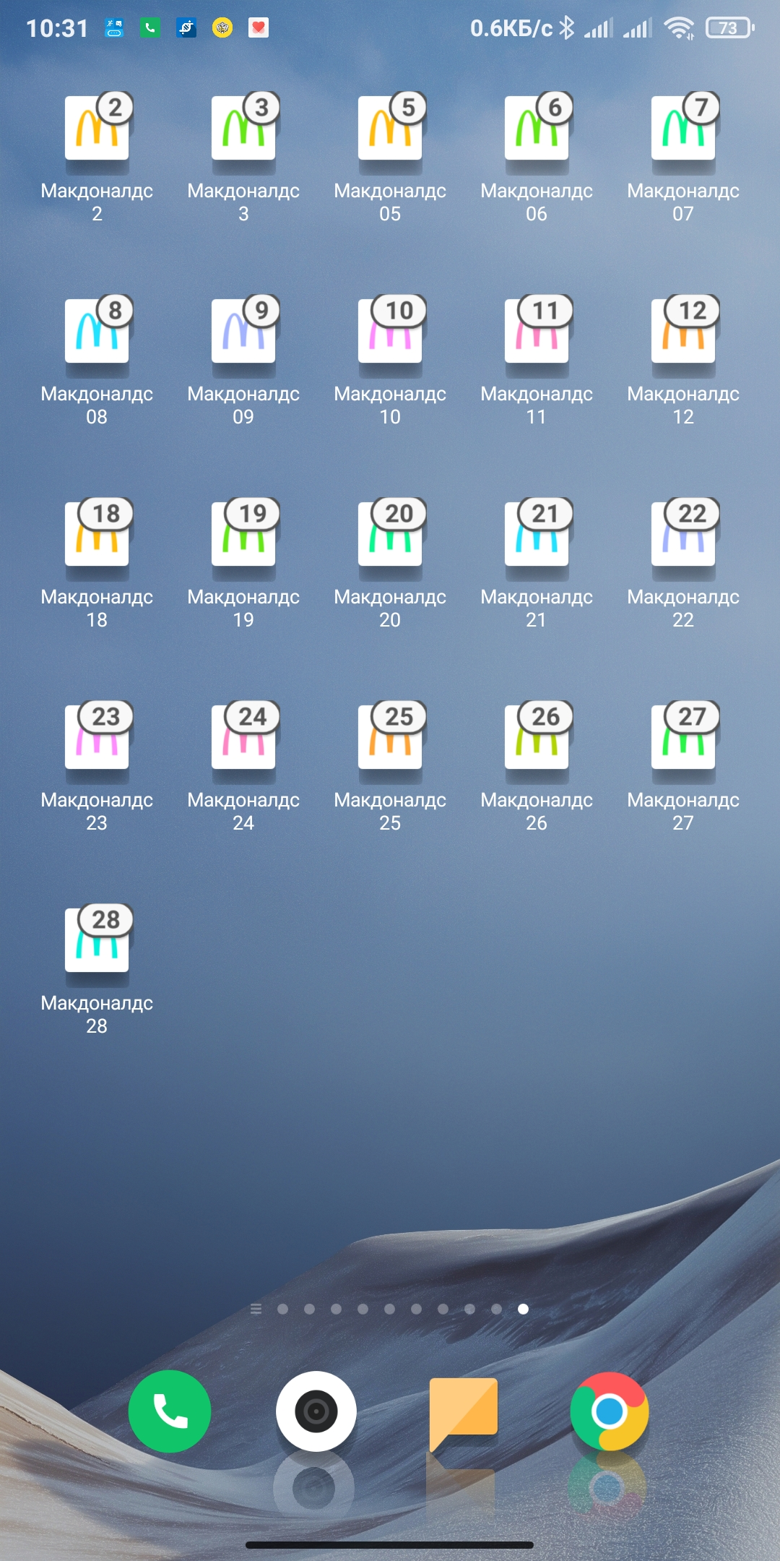Open the Camera app in dock
Screen dimensions: 780x1561
(316, 1411)
